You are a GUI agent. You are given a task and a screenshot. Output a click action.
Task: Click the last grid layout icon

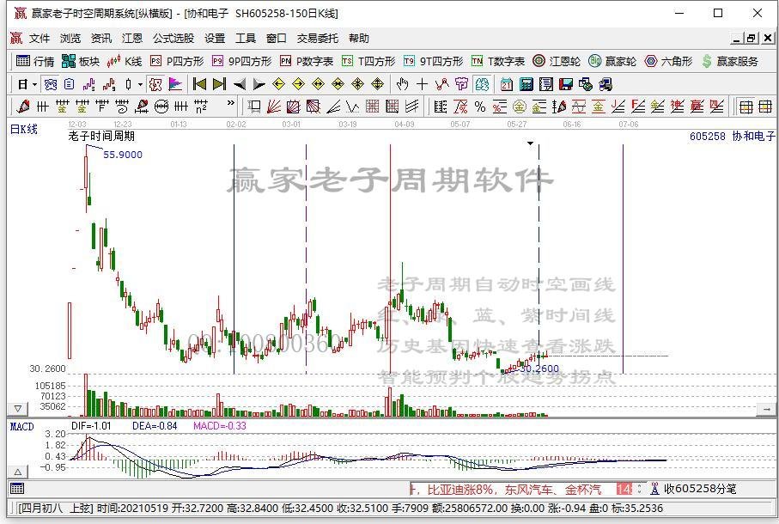tap(765, 107)
